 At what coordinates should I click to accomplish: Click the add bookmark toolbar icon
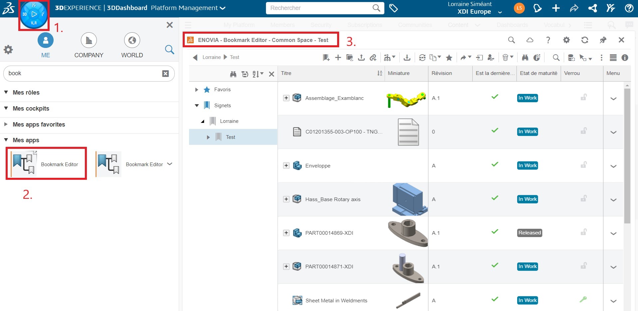tap(326, 58)
